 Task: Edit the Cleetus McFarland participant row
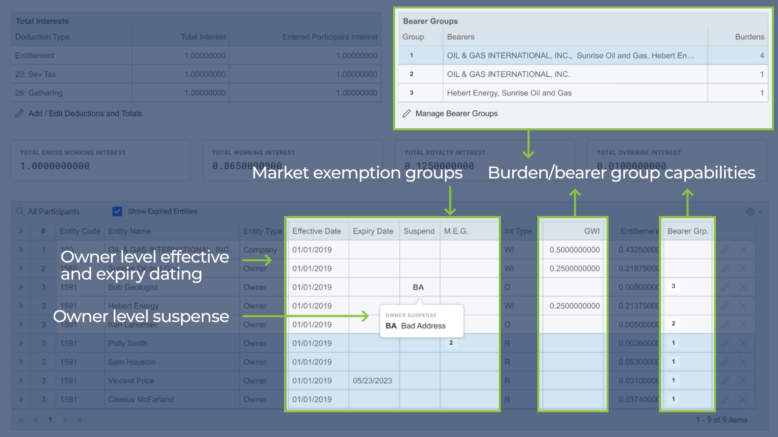(x=725, y=399)
